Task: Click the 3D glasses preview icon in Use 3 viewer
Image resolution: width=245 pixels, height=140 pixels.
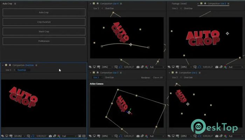Action: tap(99, 136)
